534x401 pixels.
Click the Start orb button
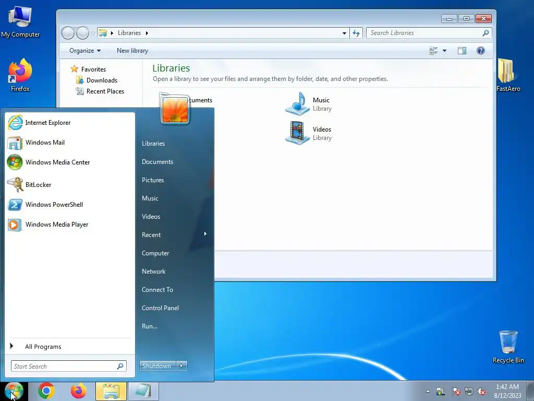click(x=14, y=391)
